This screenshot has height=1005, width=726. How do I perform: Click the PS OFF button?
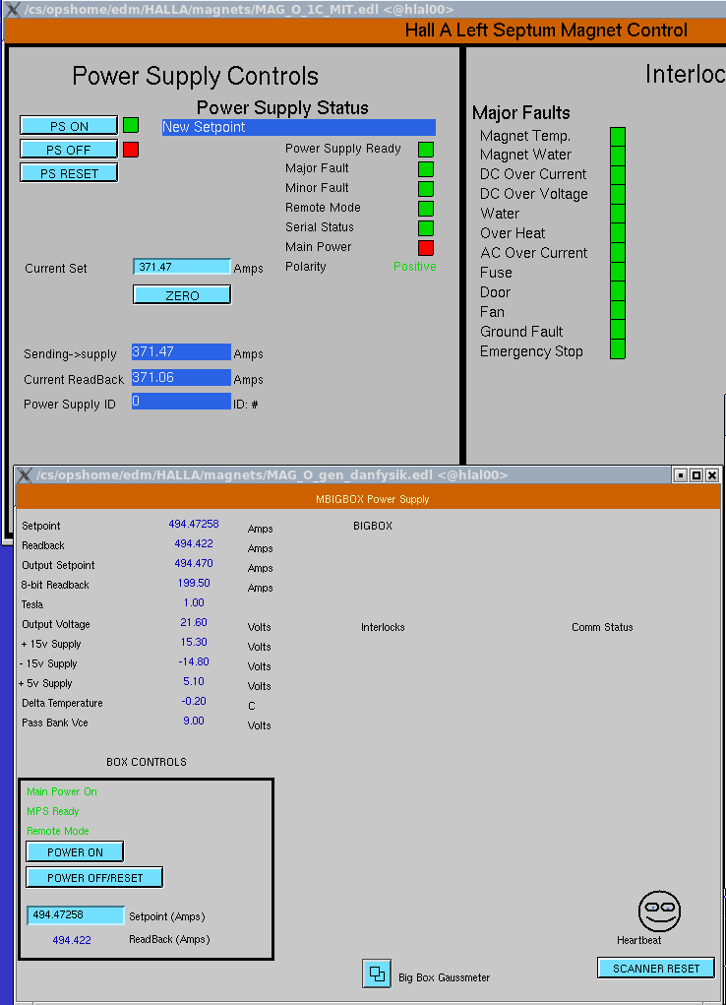[x=69, y=150]
